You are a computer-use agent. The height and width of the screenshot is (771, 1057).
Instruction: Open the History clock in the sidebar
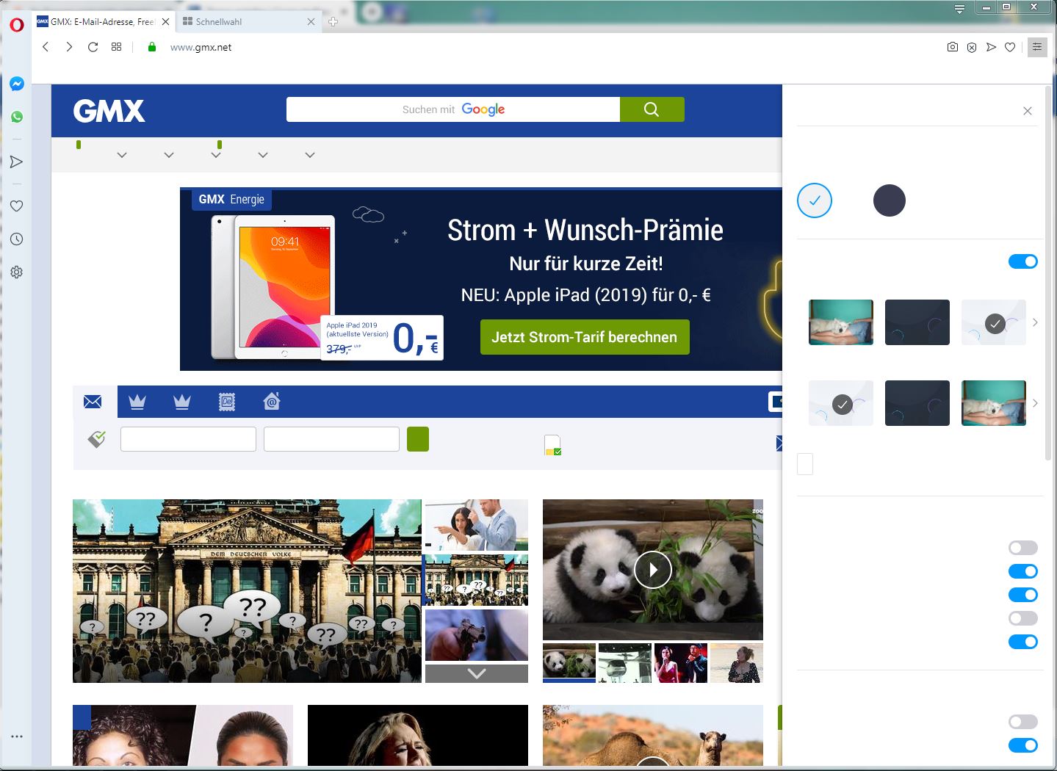tap(17, 239)
